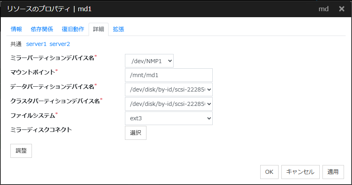This screenshot has width=352, height=185.
Task: Switch to the 拡張 tab
Action: 119,29
